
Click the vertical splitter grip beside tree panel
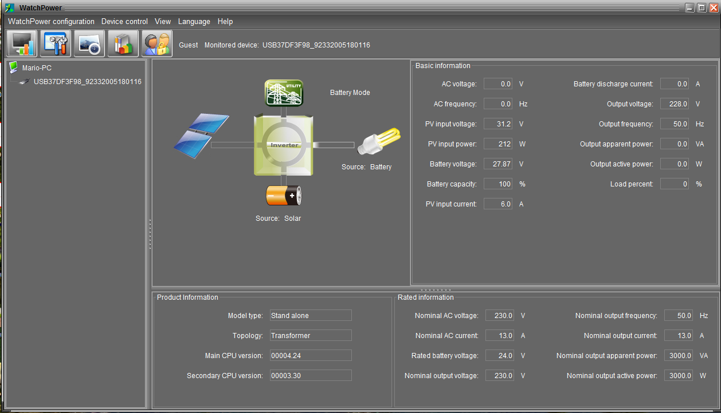click(150, 235)
